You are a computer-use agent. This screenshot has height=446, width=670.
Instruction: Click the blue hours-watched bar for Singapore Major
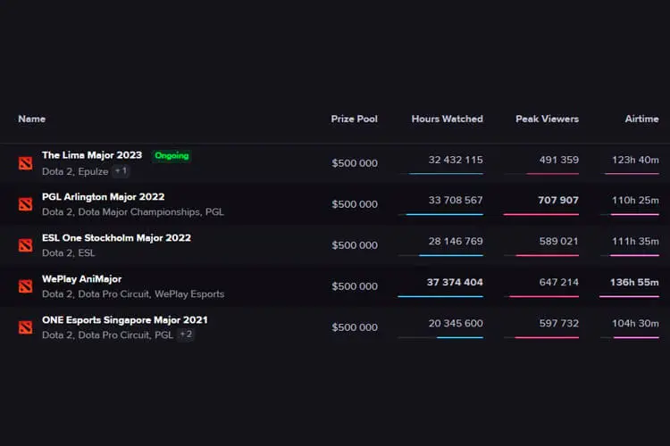pyautogui.click(x=460, y=337)
